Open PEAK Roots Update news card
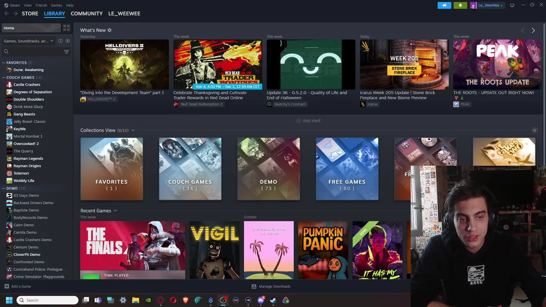Viewport: 546px width, 307px height. click(497, 64)
